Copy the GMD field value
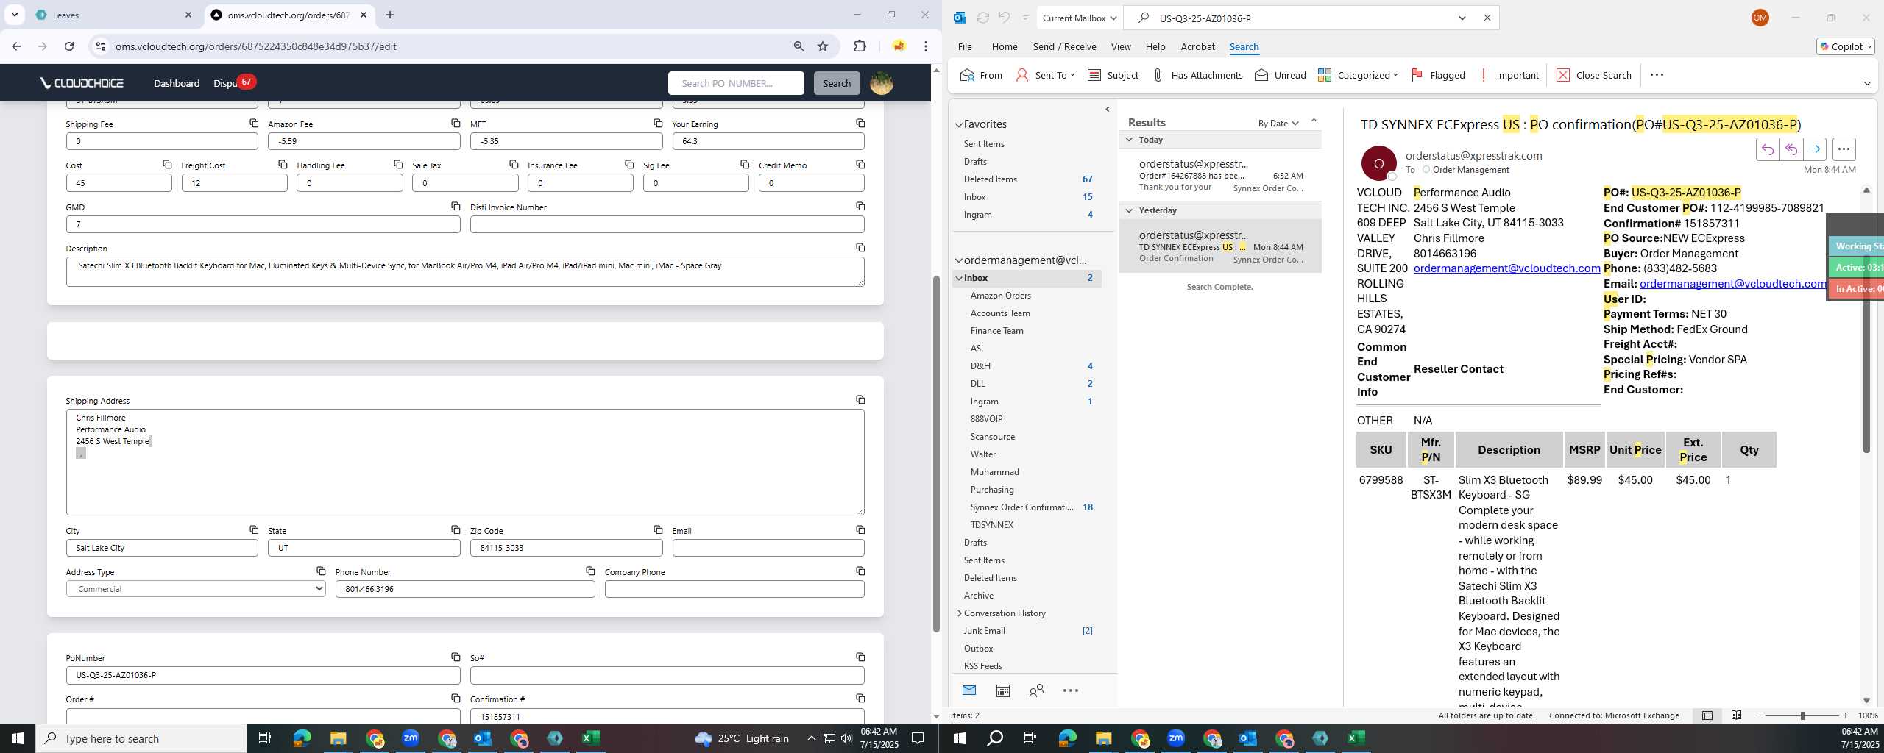The height and width of the screenshot is (753, 1884). pyautogui.click(x=456, y=207)
